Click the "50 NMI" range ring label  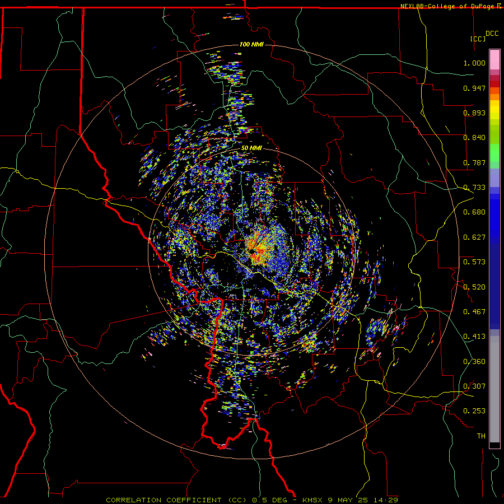click(251, 148)
